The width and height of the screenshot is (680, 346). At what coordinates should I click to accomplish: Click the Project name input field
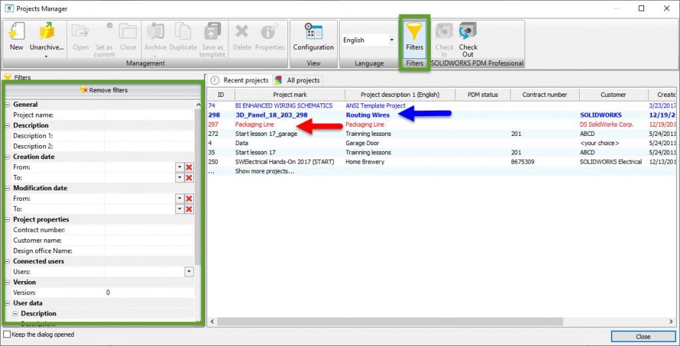pyautogui.click(x=149, y=115)
